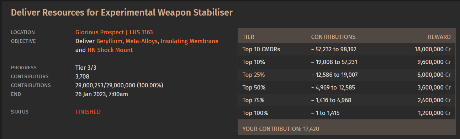
Task: Click the 18,000,000 Cr reward value
Action: click(433, 50)
